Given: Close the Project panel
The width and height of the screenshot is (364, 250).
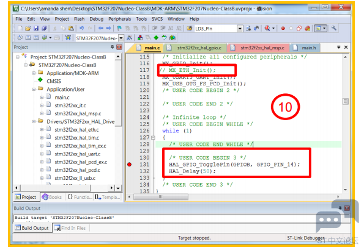Looking at the screenshot, I should coord(119,47).
